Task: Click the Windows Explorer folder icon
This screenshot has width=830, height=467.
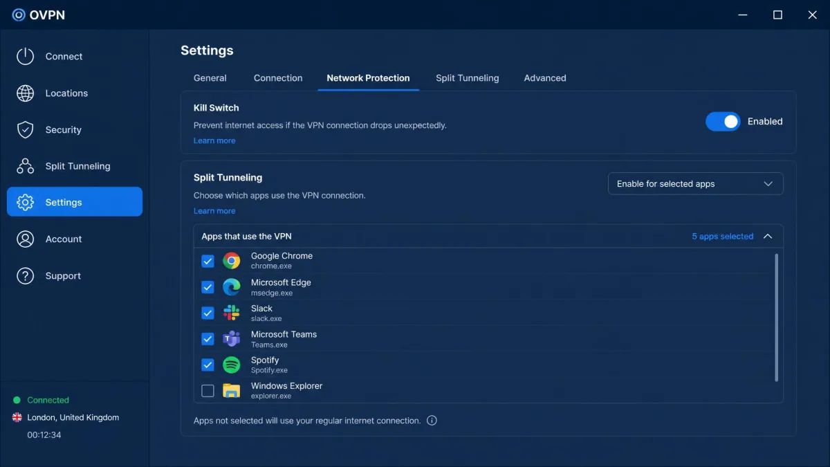Action: (231, 391)
